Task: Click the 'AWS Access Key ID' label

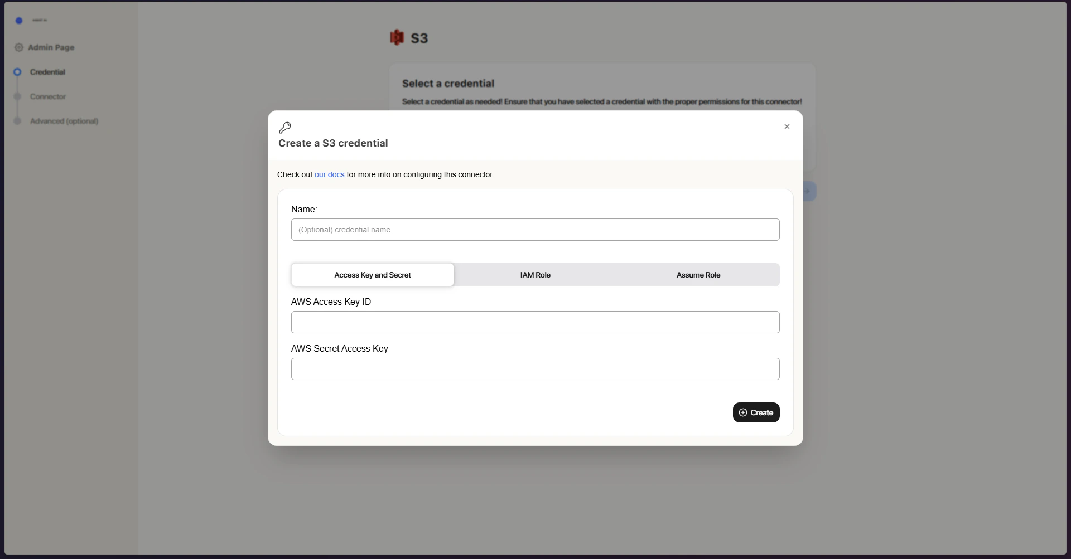Action: [331, 302]
